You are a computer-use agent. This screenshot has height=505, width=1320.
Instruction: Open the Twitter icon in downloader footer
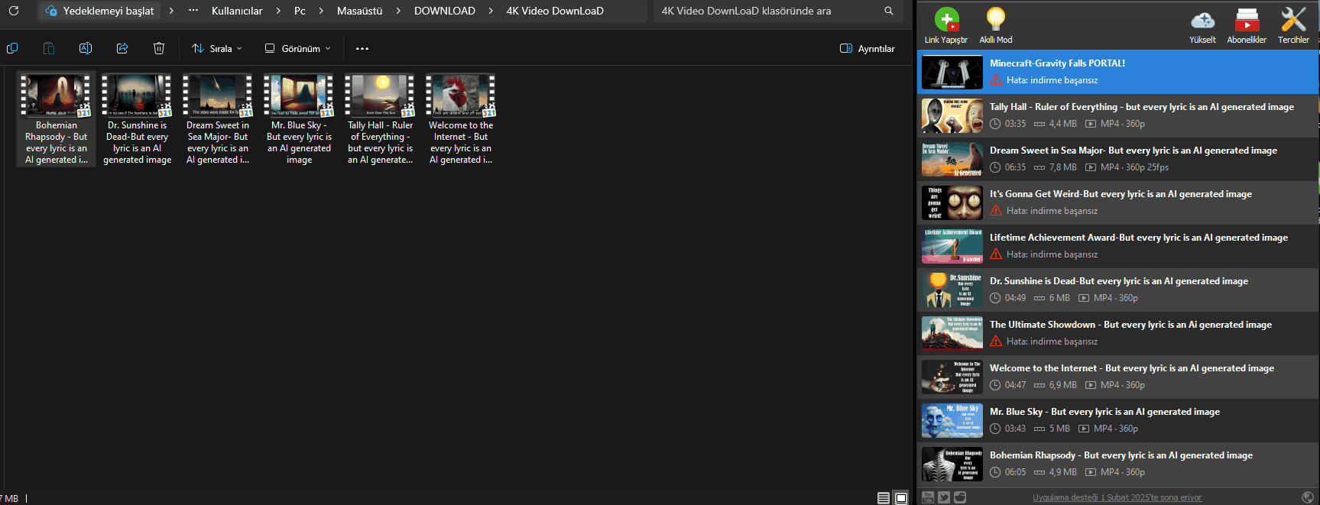pos(944,497)
